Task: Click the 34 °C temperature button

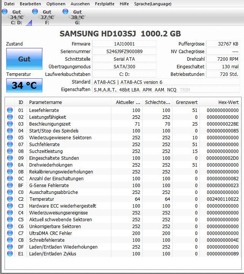Action: coord(24,85)
